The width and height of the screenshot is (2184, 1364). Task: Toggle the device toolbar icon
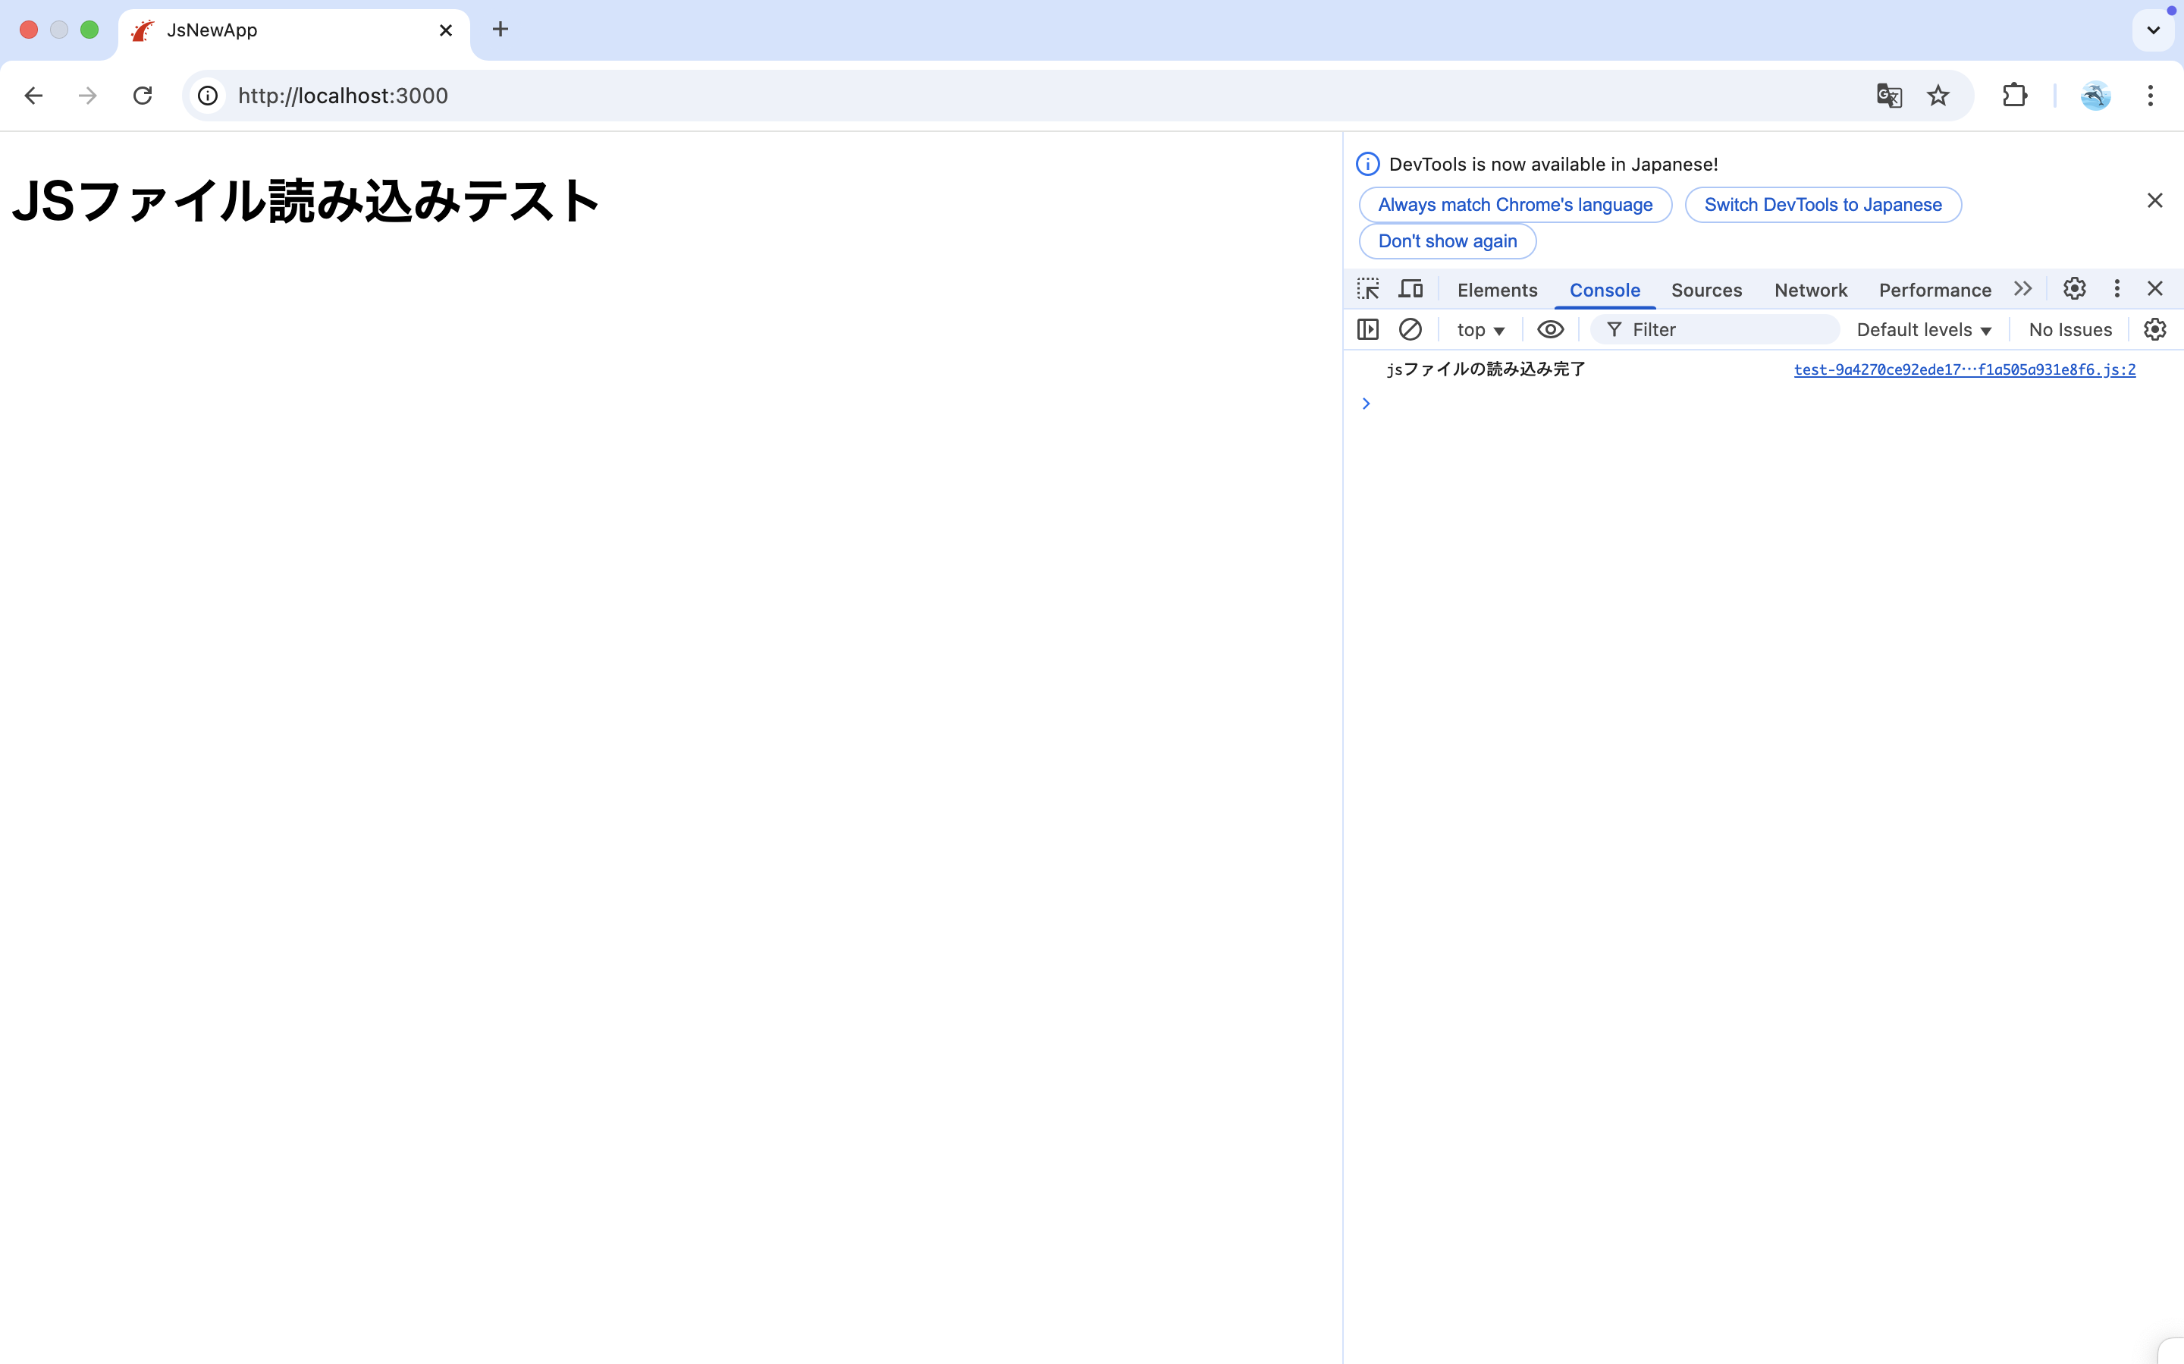[1410, 289]
